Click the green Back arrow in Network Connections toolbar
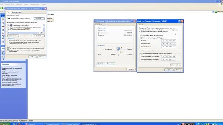The image size is (223, 125). point(2,8)
